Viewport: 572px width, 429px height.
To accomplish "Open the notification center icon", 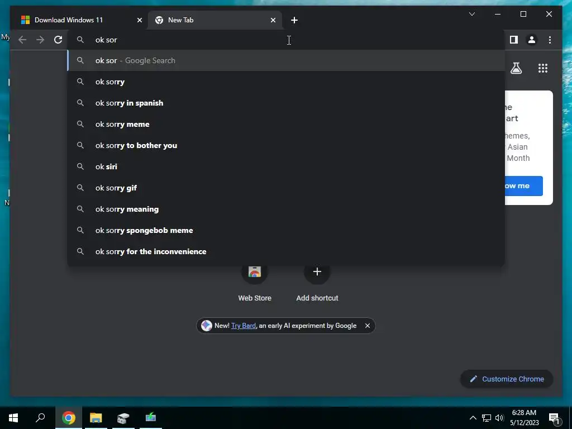I will click(554, 418).
